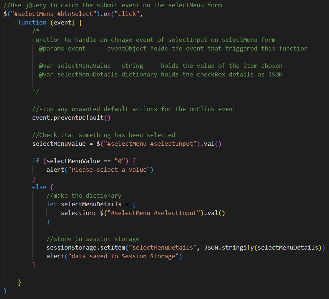
Task: Click the "0" string literal in the condition
Action: 120,161
